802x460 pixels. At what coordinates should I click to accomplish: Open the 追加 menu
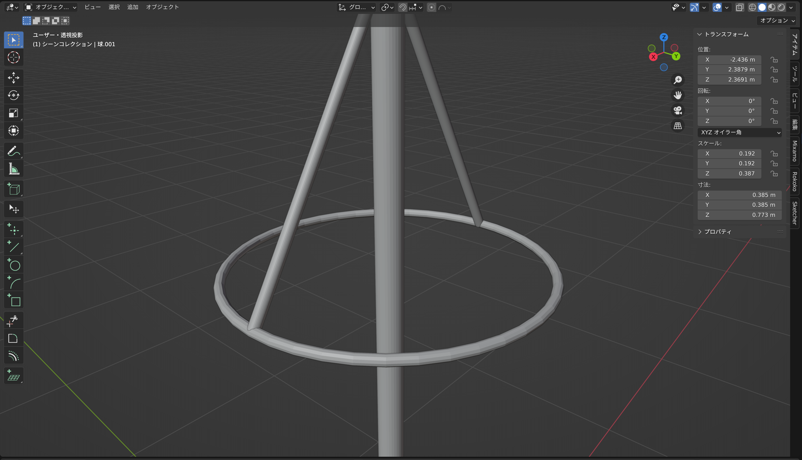(133, 7)
